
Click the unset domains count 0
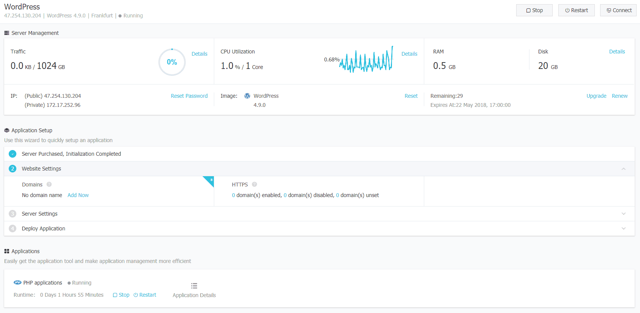[x=338, y=195]
